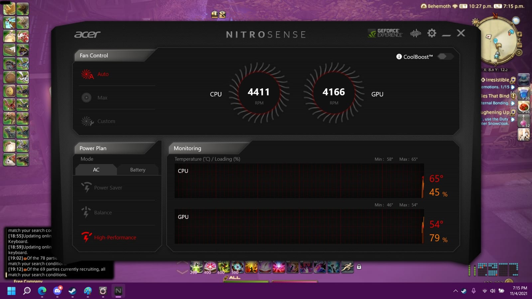Open NitroSense settings gear
This screenshot has width=532, height=299.
click(x=432, y=33)
